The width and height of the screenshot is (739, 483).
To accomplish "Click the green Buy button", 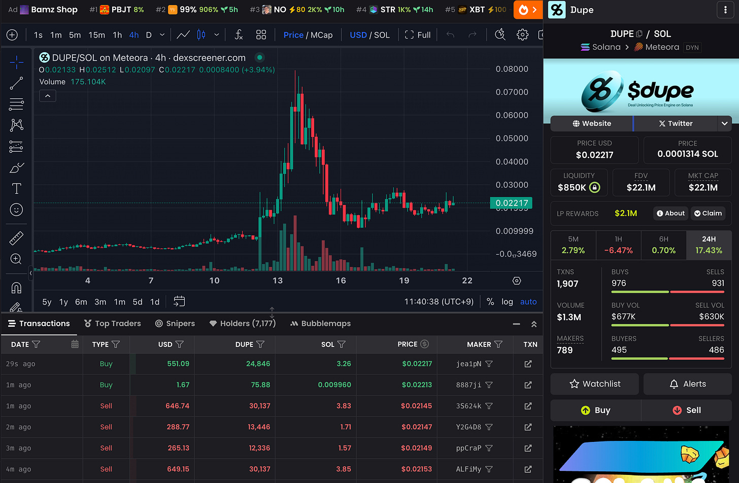I will click(x=595, y=410).
